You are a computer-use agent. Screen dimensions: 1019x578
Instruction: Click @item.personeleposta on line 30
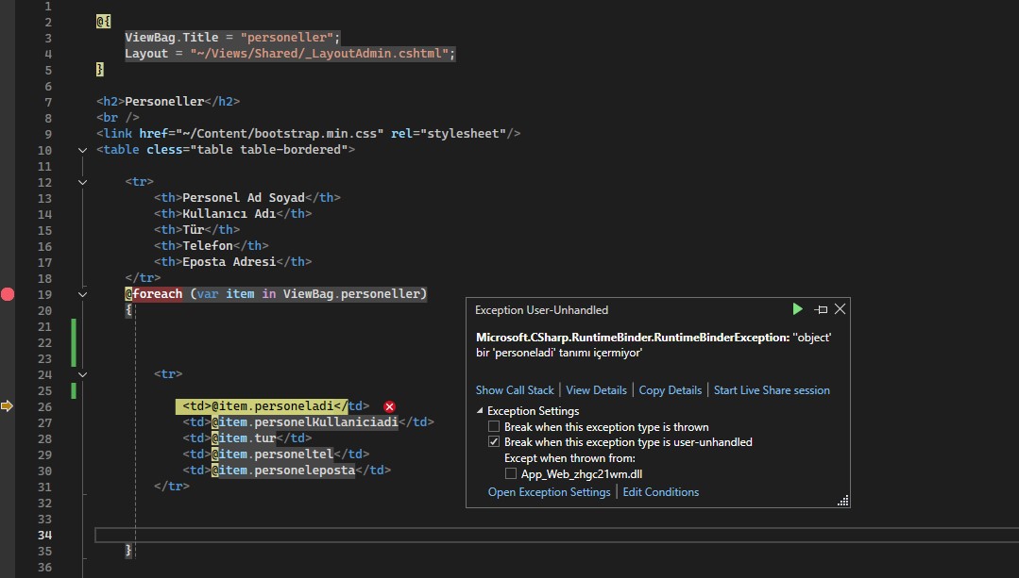pos(283,470)
